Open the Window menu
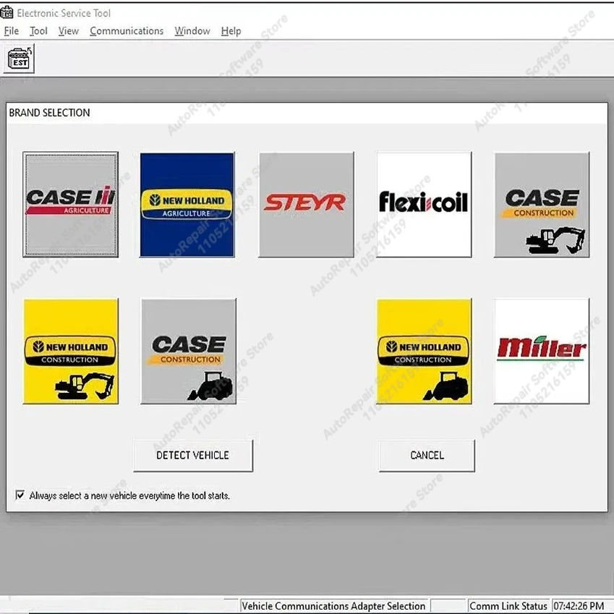The image size is (614, 614). tap(192, 31)
